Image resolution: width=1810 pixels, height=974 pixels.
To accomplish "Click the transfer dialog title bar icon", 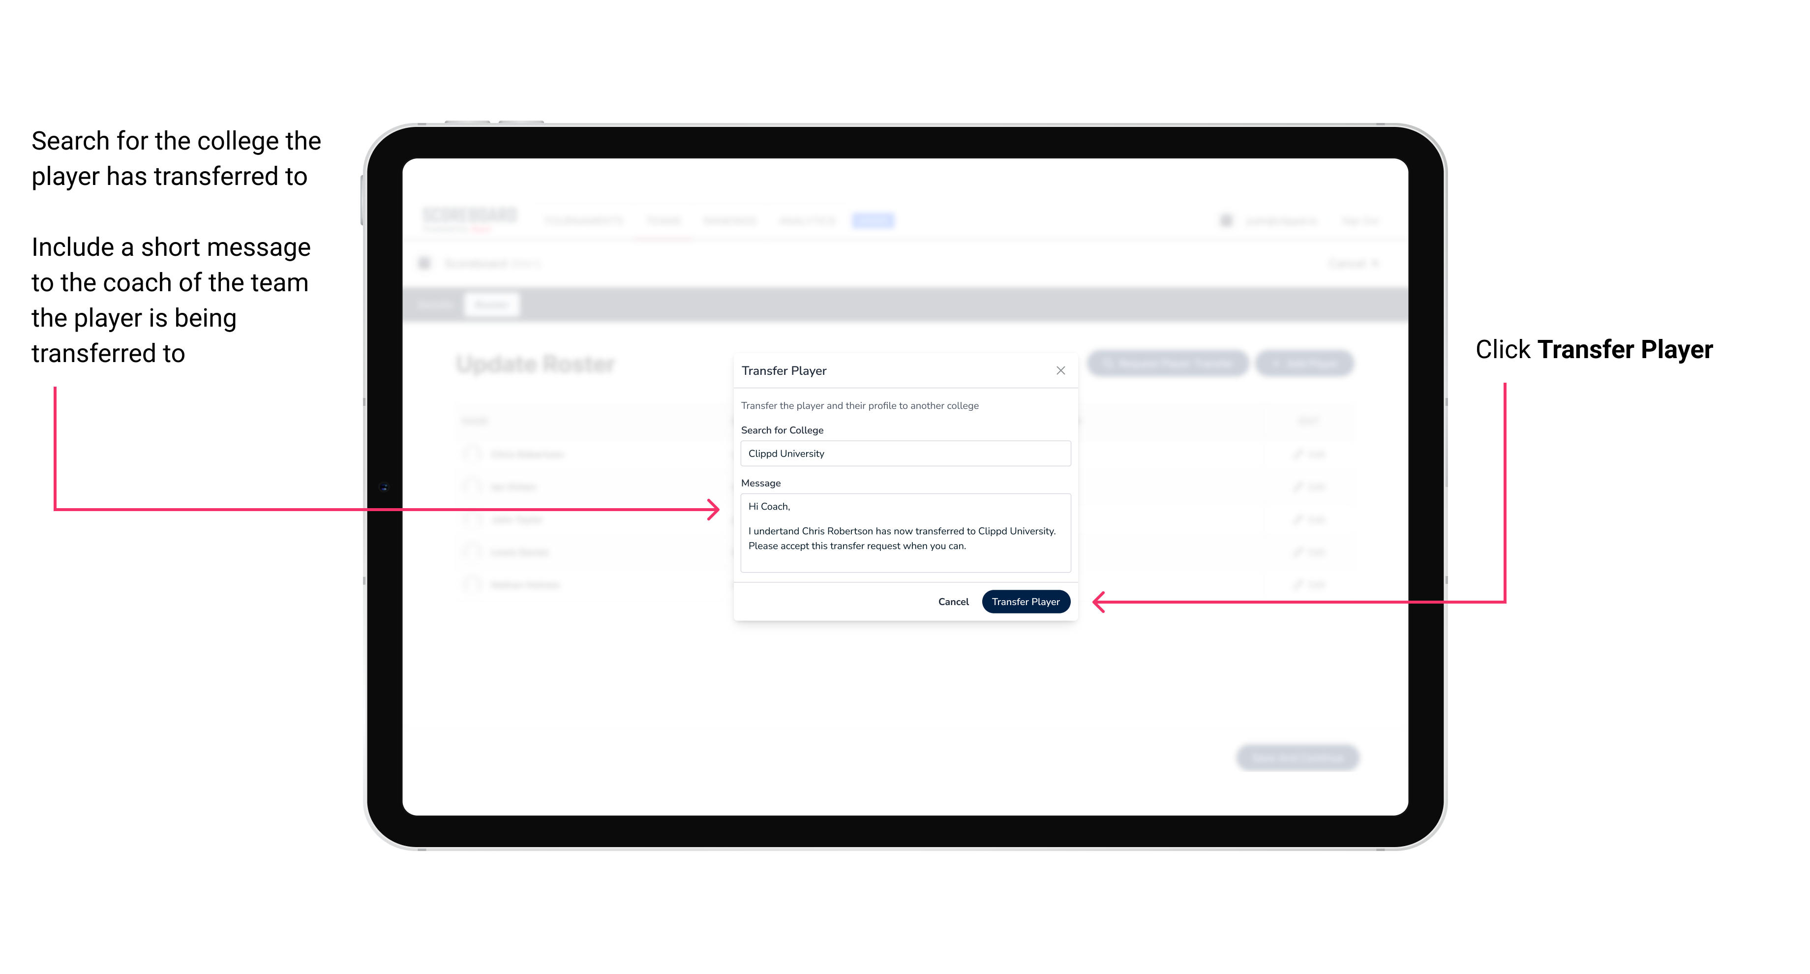I will 1058,369.
